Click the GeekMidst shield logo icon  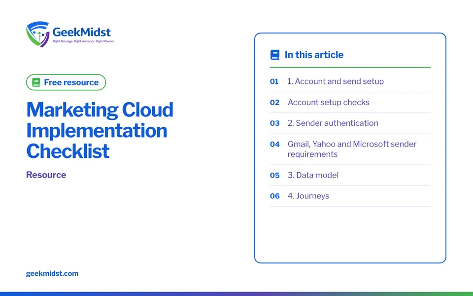click(38, 34)
